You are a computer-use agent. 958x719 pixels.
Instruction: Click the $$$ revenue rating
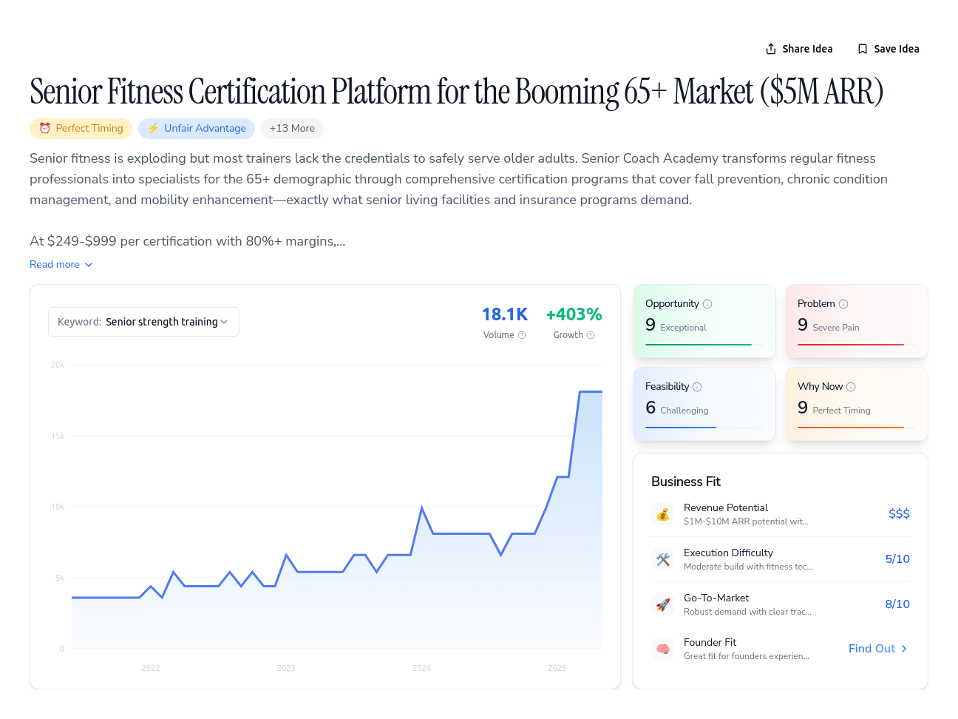point(899,514)
